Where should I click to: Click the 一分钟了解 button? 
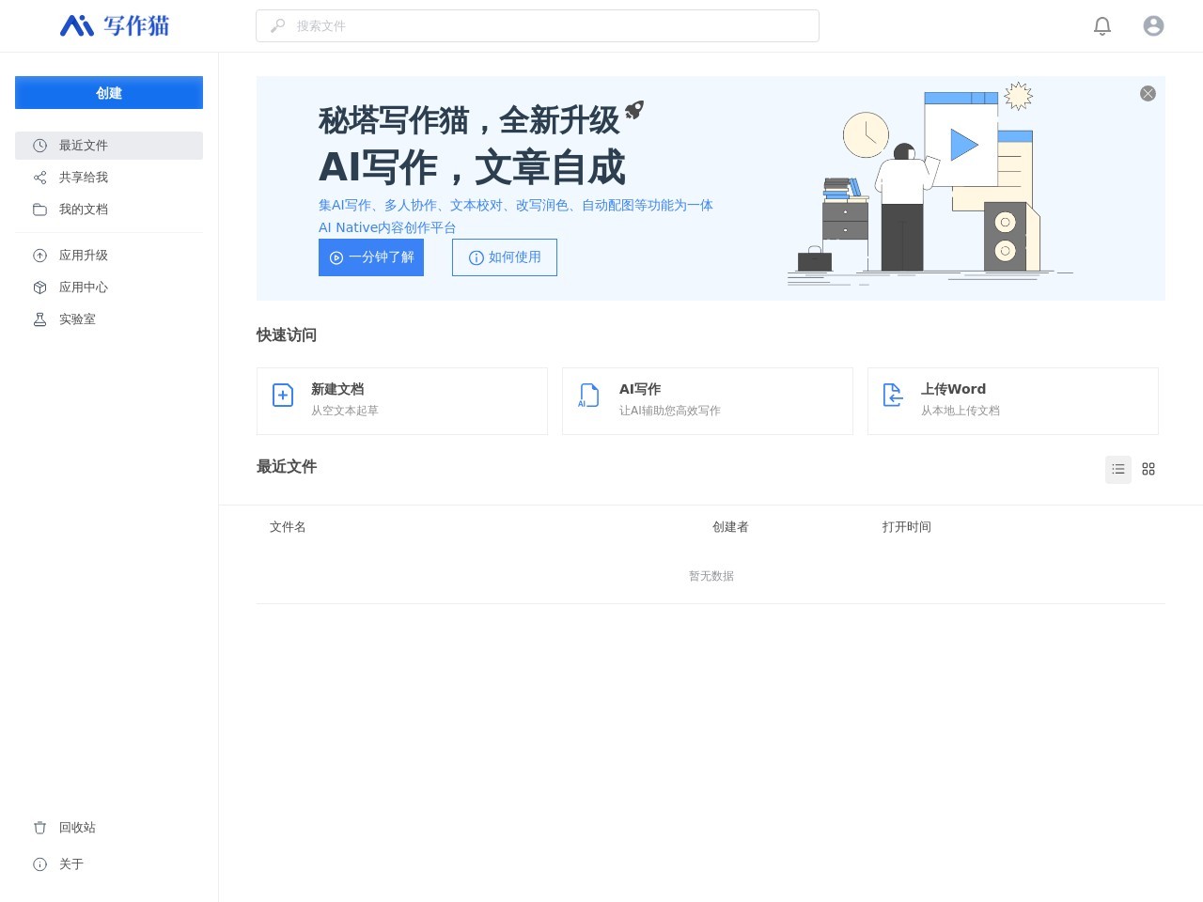click(x=371, y=257)
